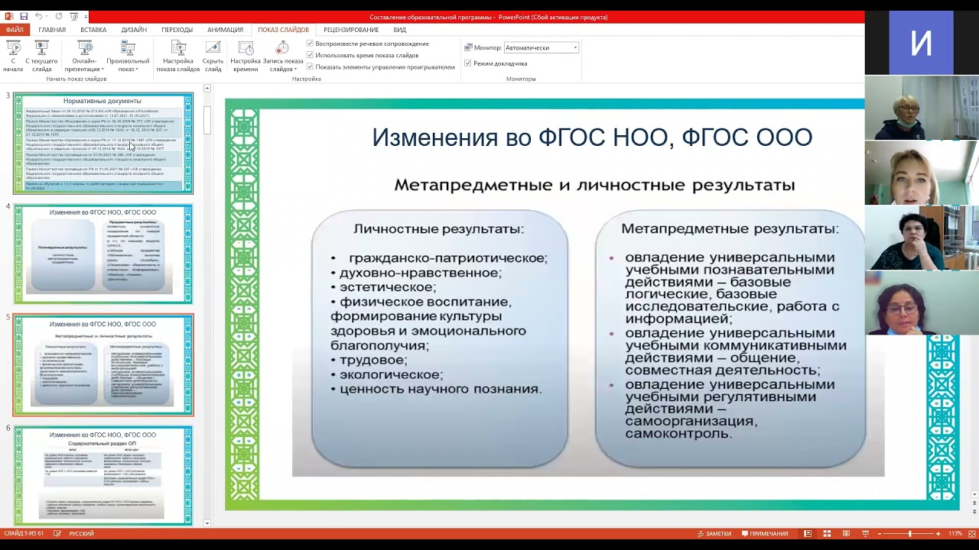
Task: Open the Вставка tab
Action: tap(93, 30)
